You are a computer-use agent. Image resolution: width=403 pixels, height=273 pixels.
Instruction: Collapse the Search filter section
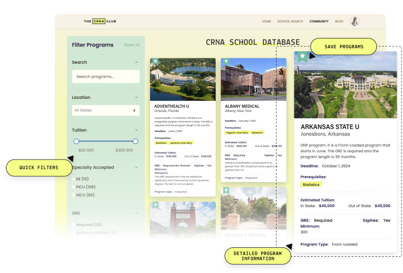point(136,62)
